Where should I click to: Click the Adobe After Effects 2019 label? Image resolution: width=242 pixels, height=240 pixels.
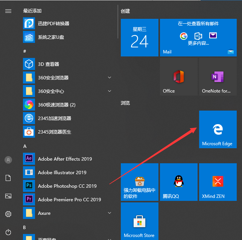[x=65, y=159]
